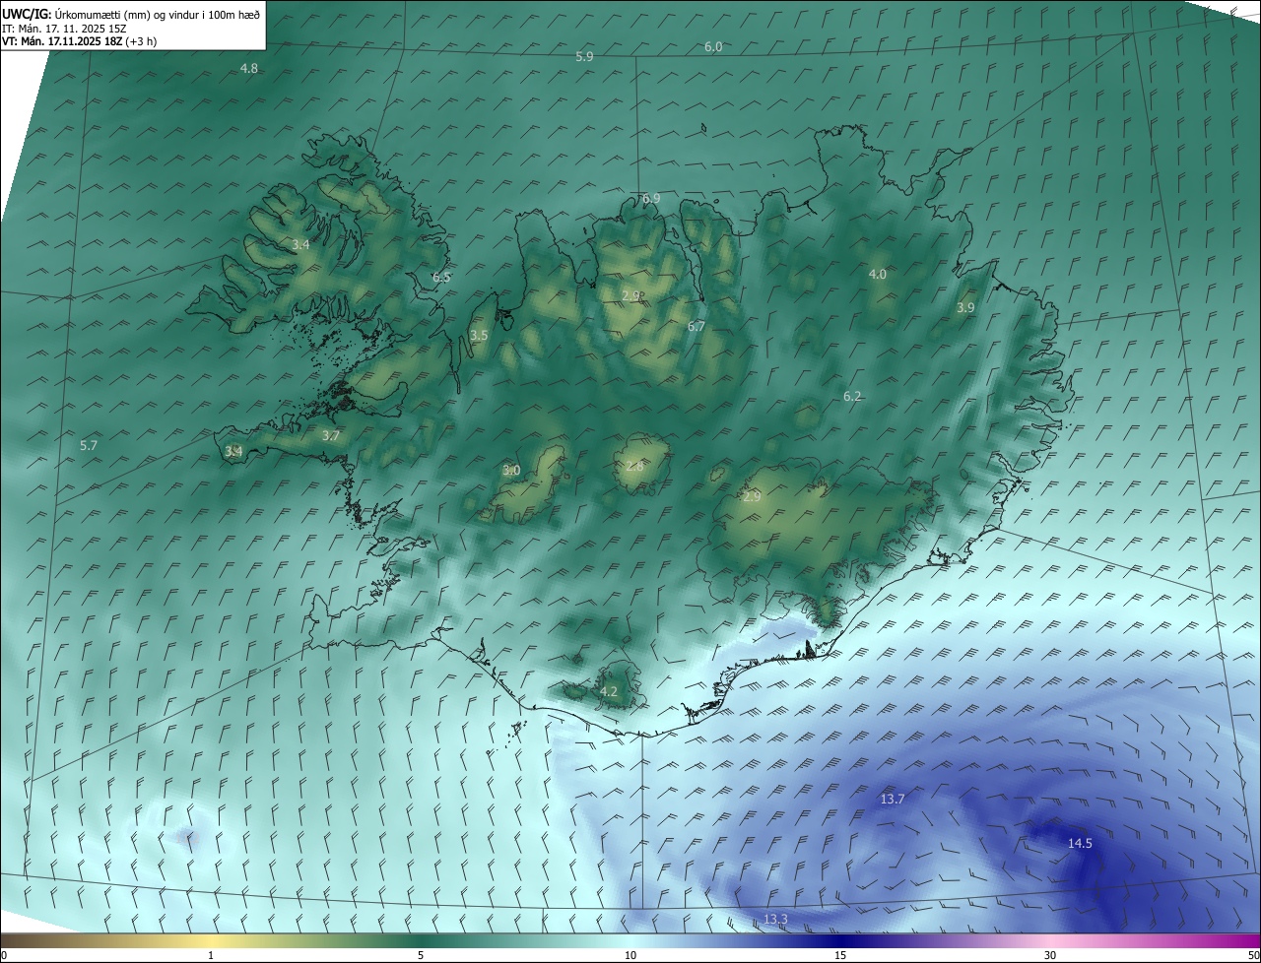The image size is (1261, 963).
Task: Click the 13.7 value label over the sea
Action: [x=893, y=799]
